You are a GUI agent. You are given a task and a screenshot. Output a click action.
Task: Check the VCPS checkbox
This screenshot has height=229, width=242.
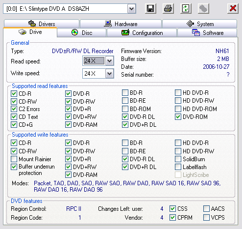click(x=206, y=218)
